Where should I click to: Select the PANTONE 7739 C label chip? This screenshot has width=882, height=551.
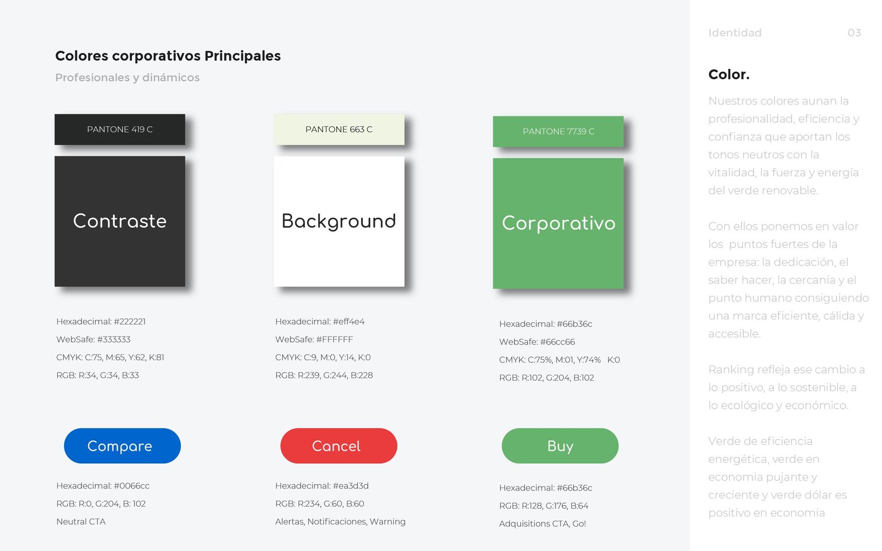tap(558, 131)
